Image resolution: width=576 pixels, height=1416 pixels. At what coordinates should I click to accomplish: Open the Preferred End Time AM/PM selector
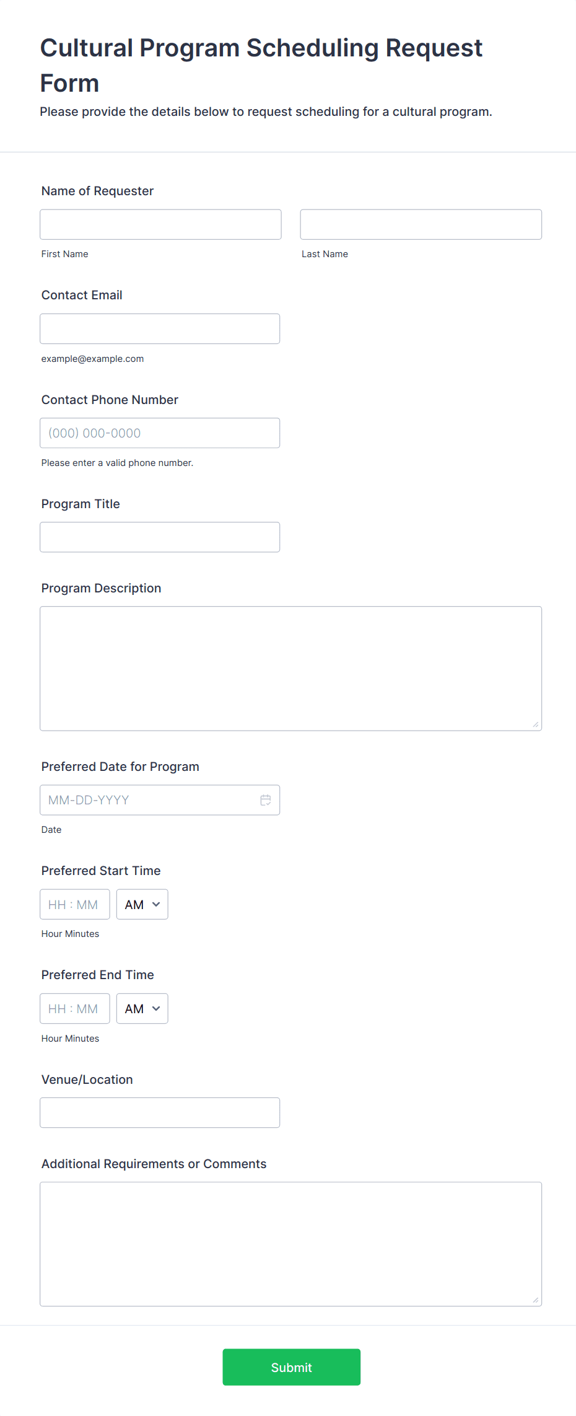pos(142,1008)
